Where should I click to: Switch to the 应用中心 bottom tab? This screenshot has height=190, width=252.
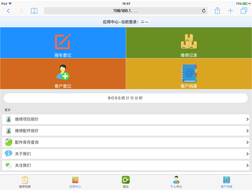(x=75, y=182)
